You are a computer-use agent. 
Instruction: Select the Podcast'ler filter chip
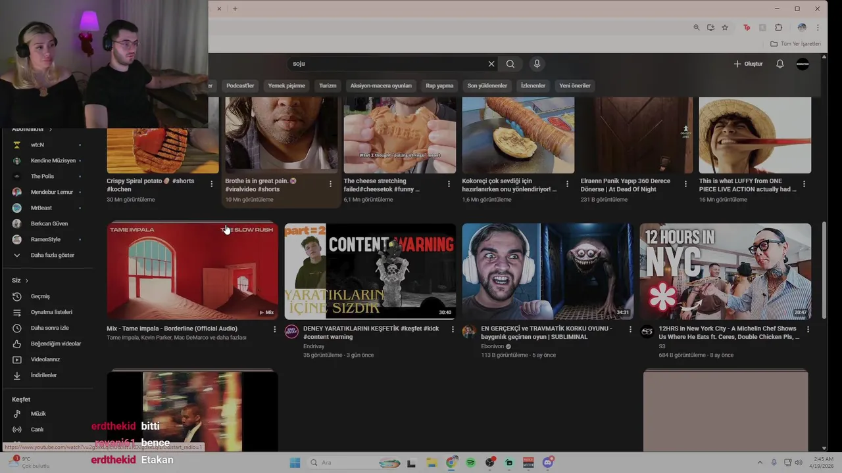(240, 85)
